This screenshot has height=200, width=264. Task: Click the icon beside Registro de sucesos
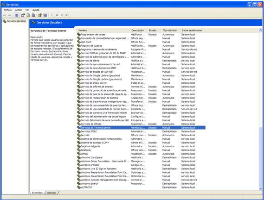(78, 45)
